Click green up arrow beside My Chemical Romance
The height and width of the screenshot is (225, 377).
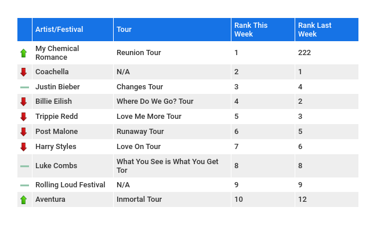tap(24, 53)
